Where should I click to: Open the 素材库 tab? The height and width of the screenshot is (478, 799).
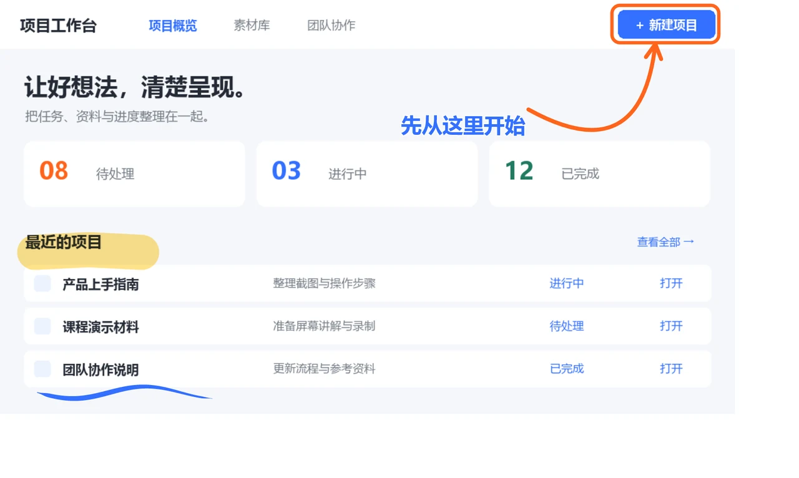pyautogui.click(x=252, y=26)
